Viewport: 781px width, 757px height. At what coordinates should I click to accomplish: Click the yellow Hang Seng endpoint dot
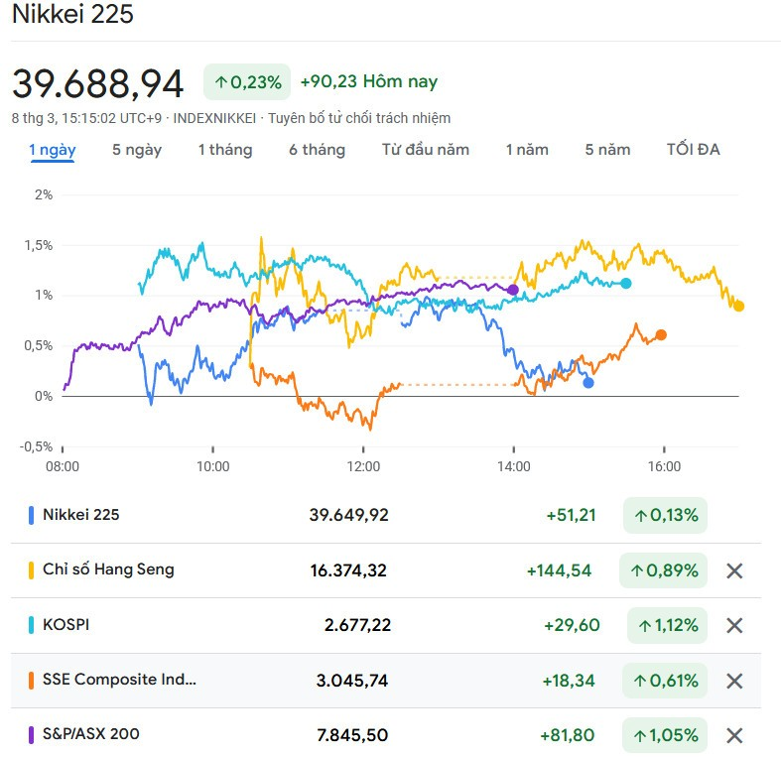(739, 307)
